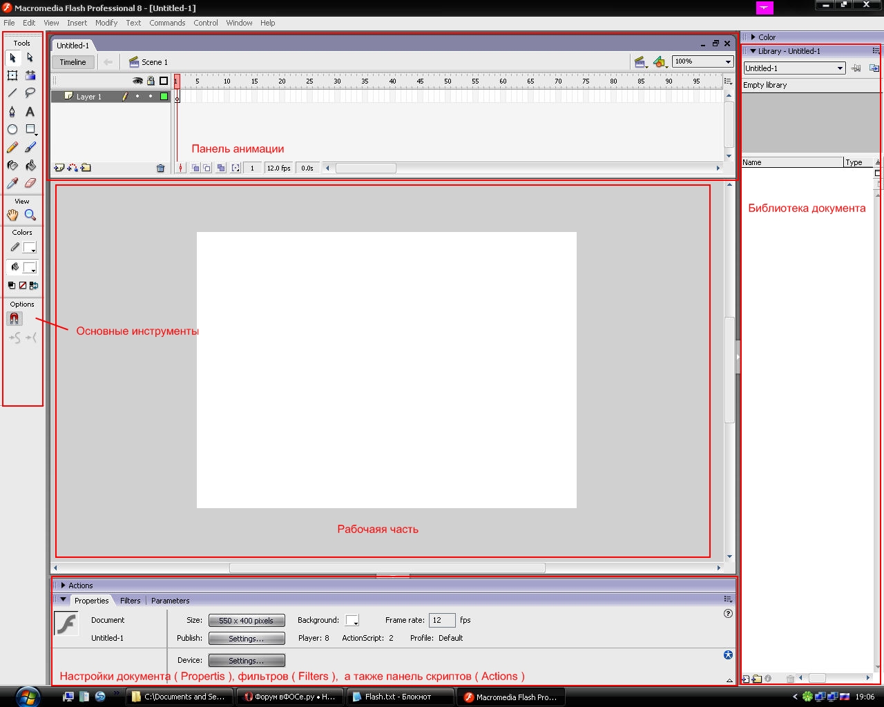Screen dimensions: 884x707
Task: Toggle Snap to Objects magnet option
Action: coord(15,319)
